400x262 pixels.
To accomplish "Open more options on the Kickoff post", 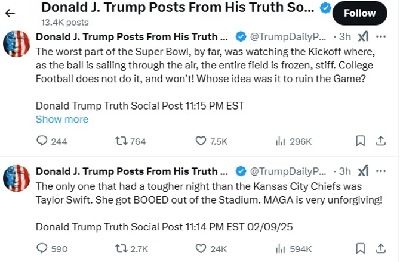I will point(381,37).
